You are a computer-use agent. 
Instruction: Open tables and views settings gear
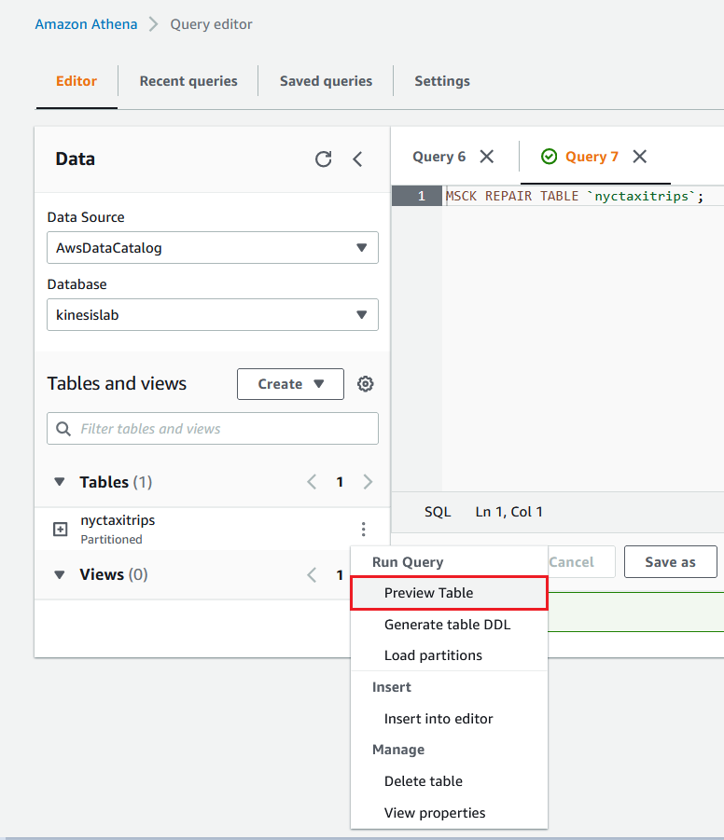point(366,384)
